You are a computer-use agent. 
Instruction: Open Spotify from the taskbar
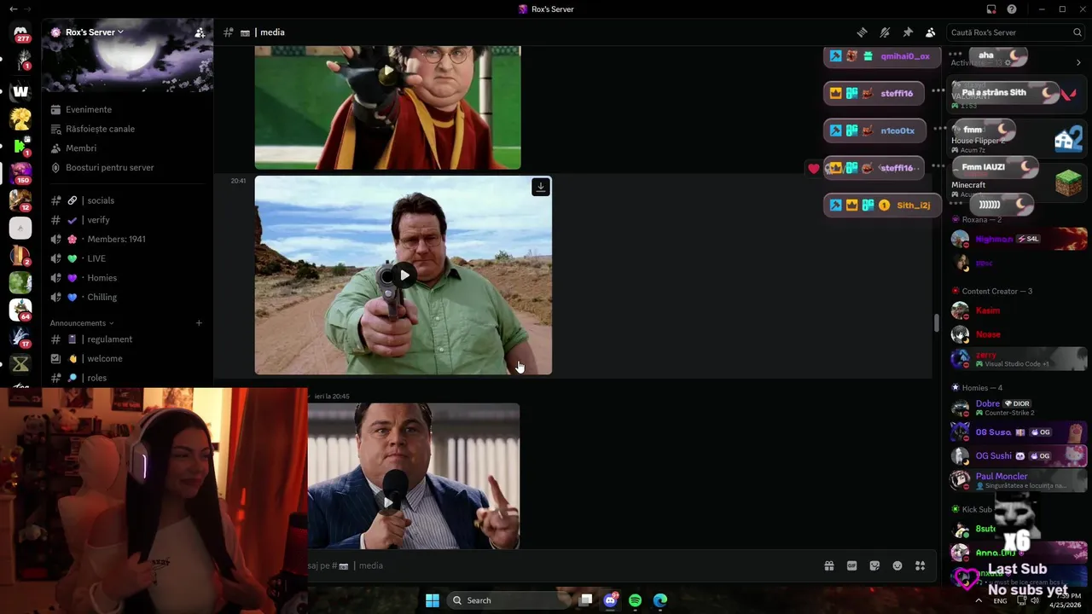tap(635, 600)
